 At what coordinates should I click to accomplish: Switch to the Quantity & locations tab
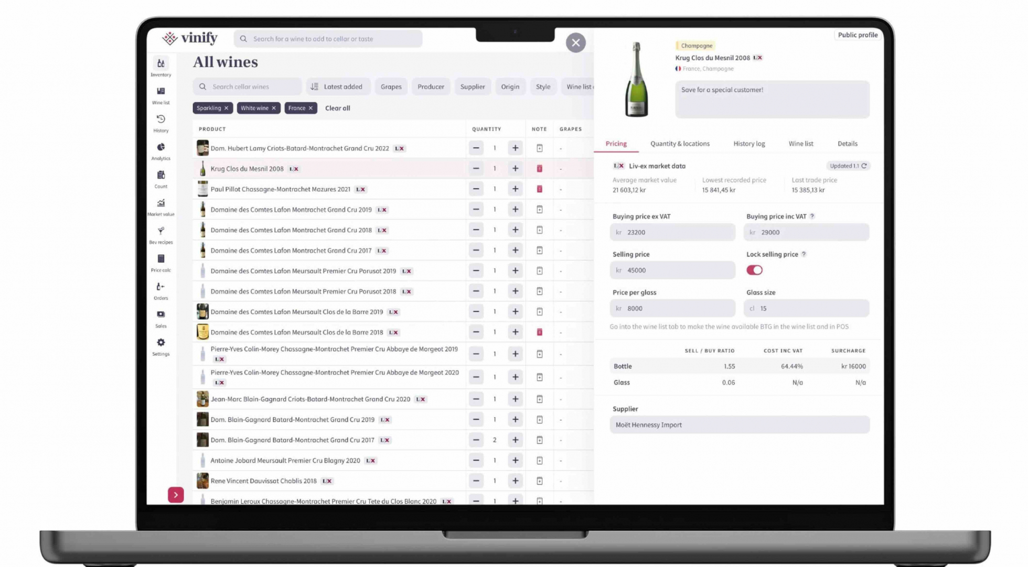click(x=680, y=144)
